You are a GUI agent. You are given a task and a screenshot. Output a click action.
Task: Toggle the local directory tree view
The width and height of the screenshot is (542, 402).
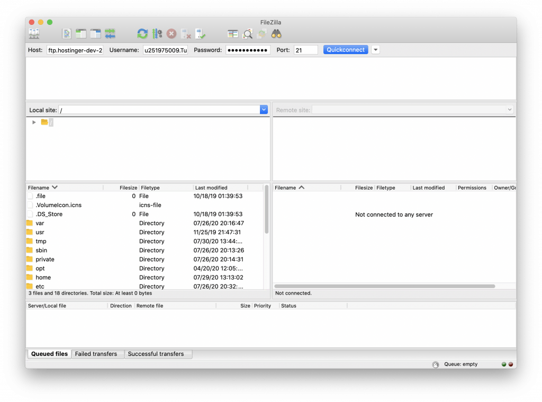click(x=80, y=33)
